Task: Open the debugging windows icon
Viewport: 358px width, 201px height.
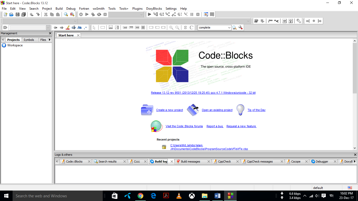Action: 206,14
